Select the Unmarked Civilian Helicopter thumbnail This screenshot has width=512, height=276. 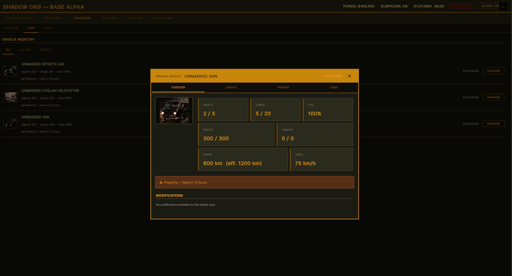[10, 97]
